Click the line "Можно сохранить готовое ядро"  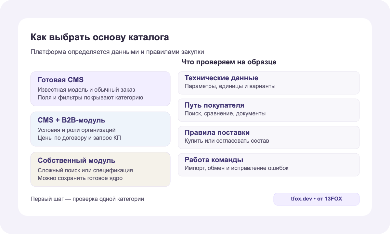click(x=80, y=178)
